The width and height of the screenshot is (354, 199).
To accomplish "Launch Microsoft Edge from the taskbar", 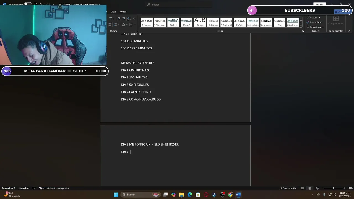I will [x=190, y=195].
